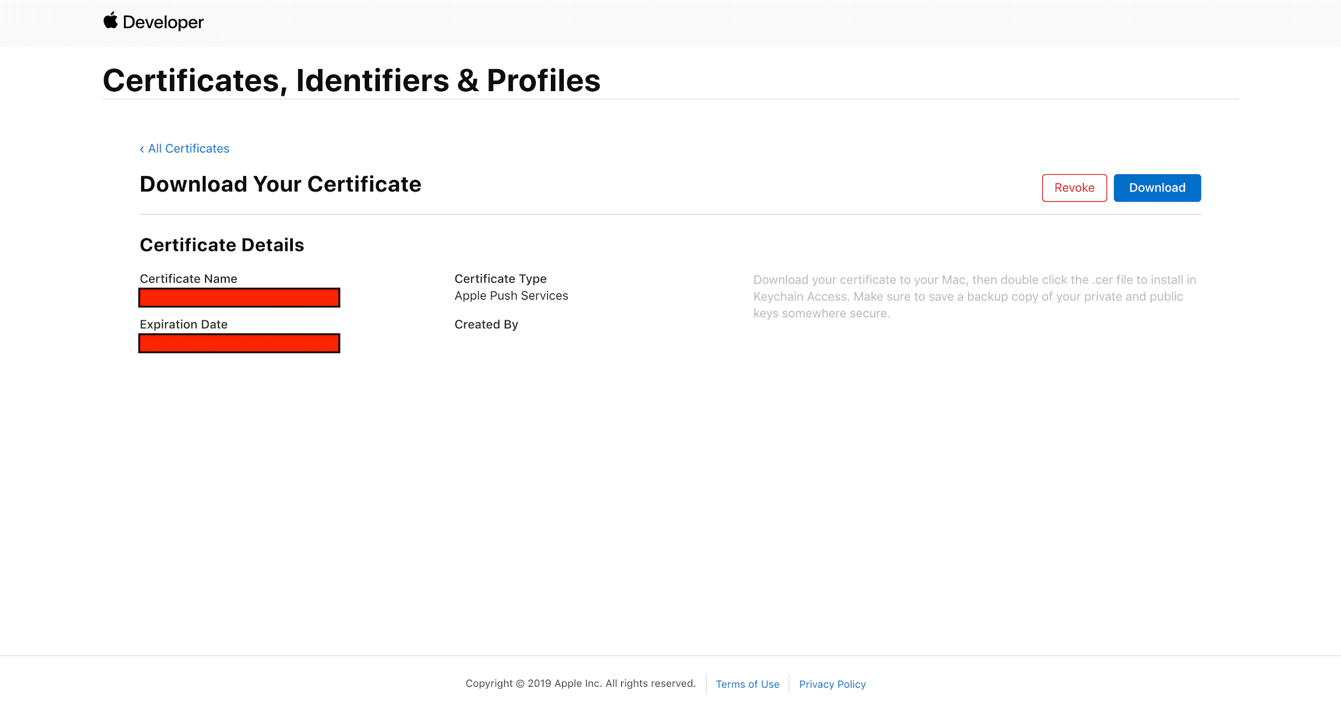Click the Download Your Certificate heading
The image size is (1341, 712).
tap(280, 184)
